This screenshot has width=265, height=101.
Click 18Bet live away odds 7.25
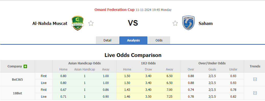pyautogui.click(x=169, y=97)
